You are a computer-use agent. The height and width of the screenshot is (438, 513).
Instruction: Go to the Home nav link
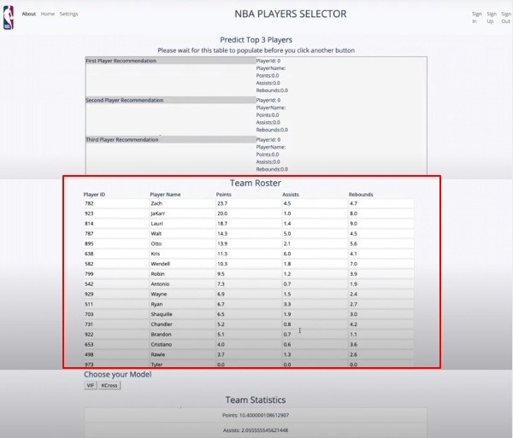click(x=48, y=14)
